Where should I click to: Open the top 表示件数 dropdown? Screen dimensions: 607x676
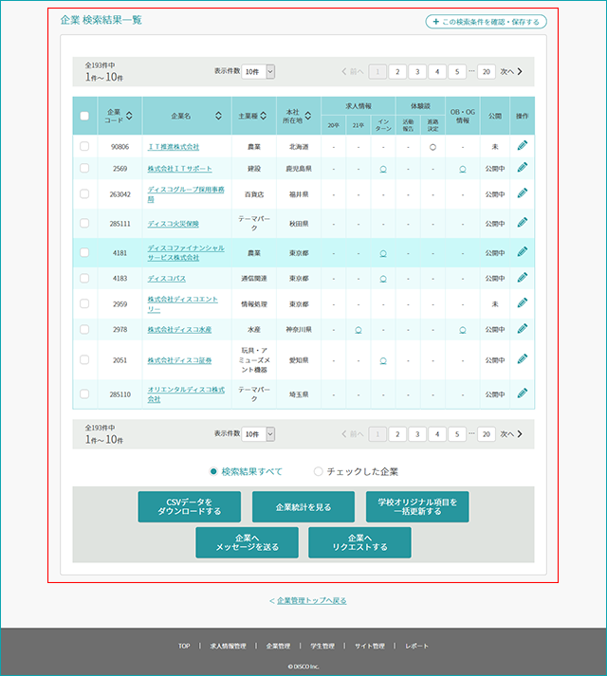[x=258, y=71]
